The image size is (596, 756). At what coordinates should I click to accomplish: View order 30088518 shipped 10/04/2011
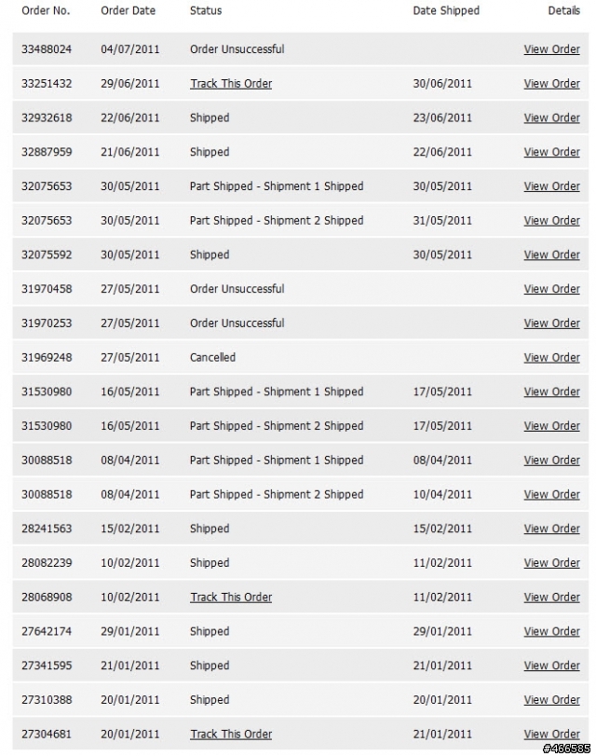[551, 494]
